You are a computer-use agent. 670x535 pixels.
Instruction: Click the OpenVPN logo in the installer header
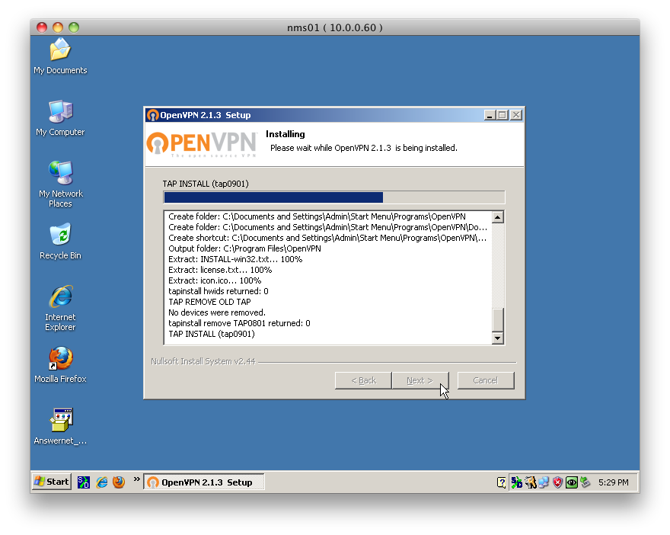(x=202, y=144)
